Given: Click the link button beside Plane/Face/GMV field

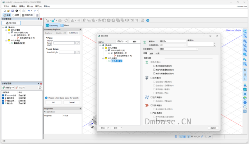Looking at the screenshot, I should tap(77, 43).
